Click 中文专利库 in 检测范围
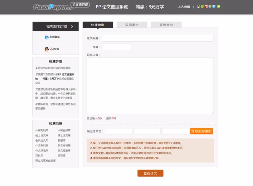253x186 pixels. coord(42,146)
